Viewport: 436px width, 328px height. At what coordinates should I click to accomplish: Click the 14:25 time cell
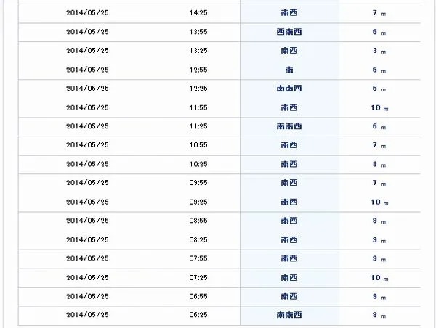(x=198, y=13)
